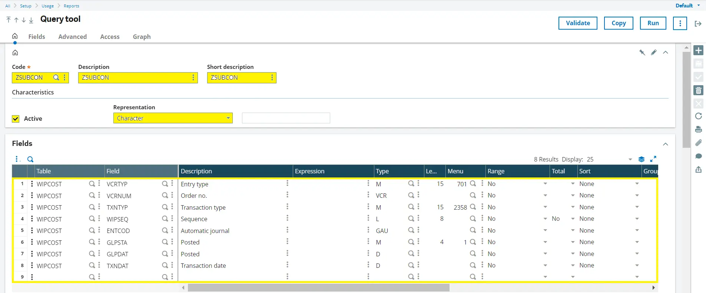Click the Print icon in right sidebar

click(699, 129)
